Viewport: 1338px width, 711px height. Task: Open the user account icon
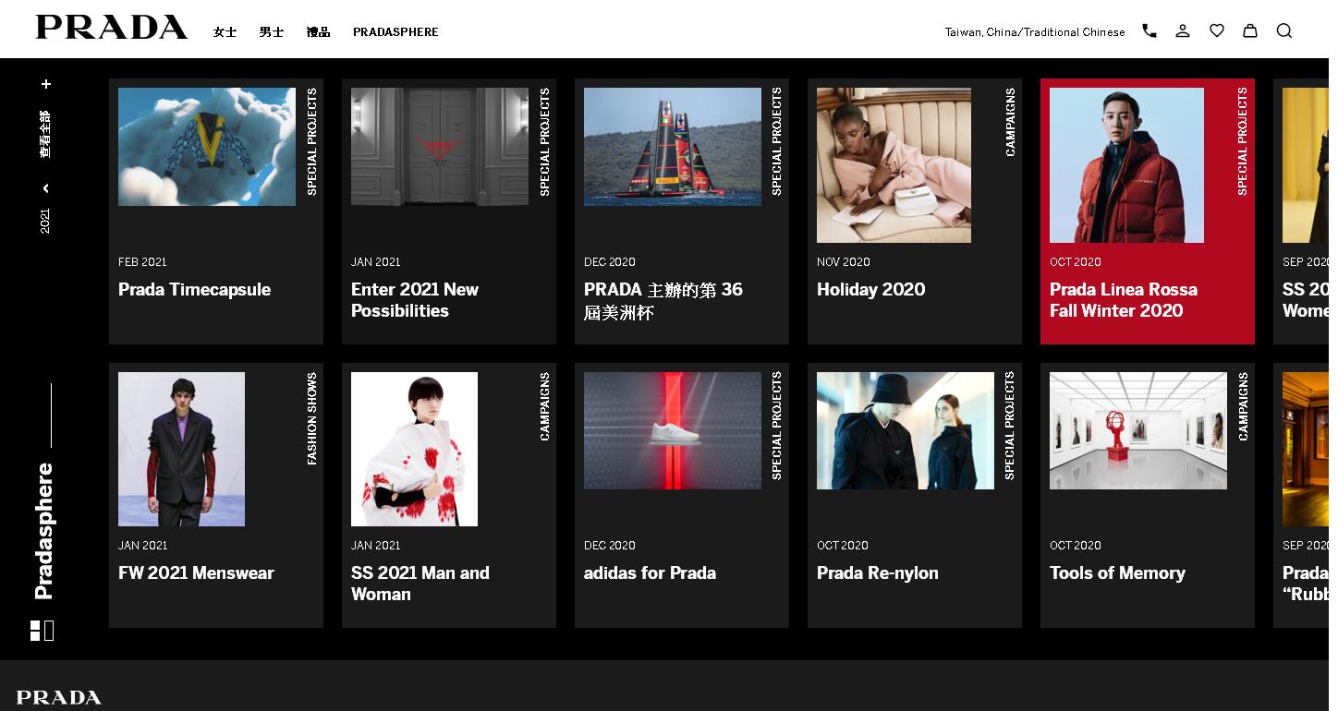[1183, 30]
